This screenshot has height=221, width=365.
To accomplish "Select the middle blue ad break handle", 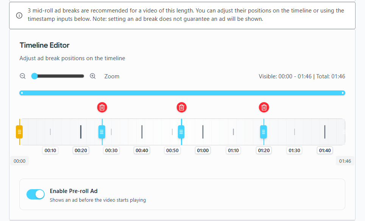I will coord(181,132).
